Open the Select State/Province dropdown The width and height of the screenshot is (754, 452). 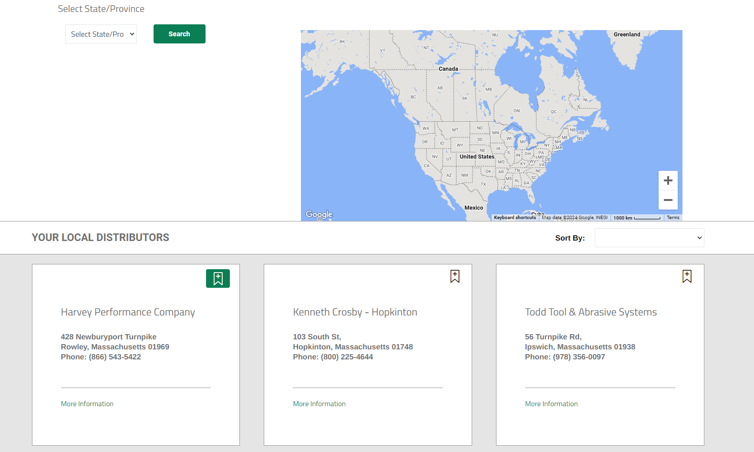pos(101,34)
